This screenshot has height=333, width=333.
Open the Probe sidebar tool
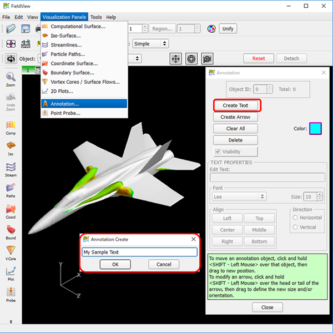(11, 294)
